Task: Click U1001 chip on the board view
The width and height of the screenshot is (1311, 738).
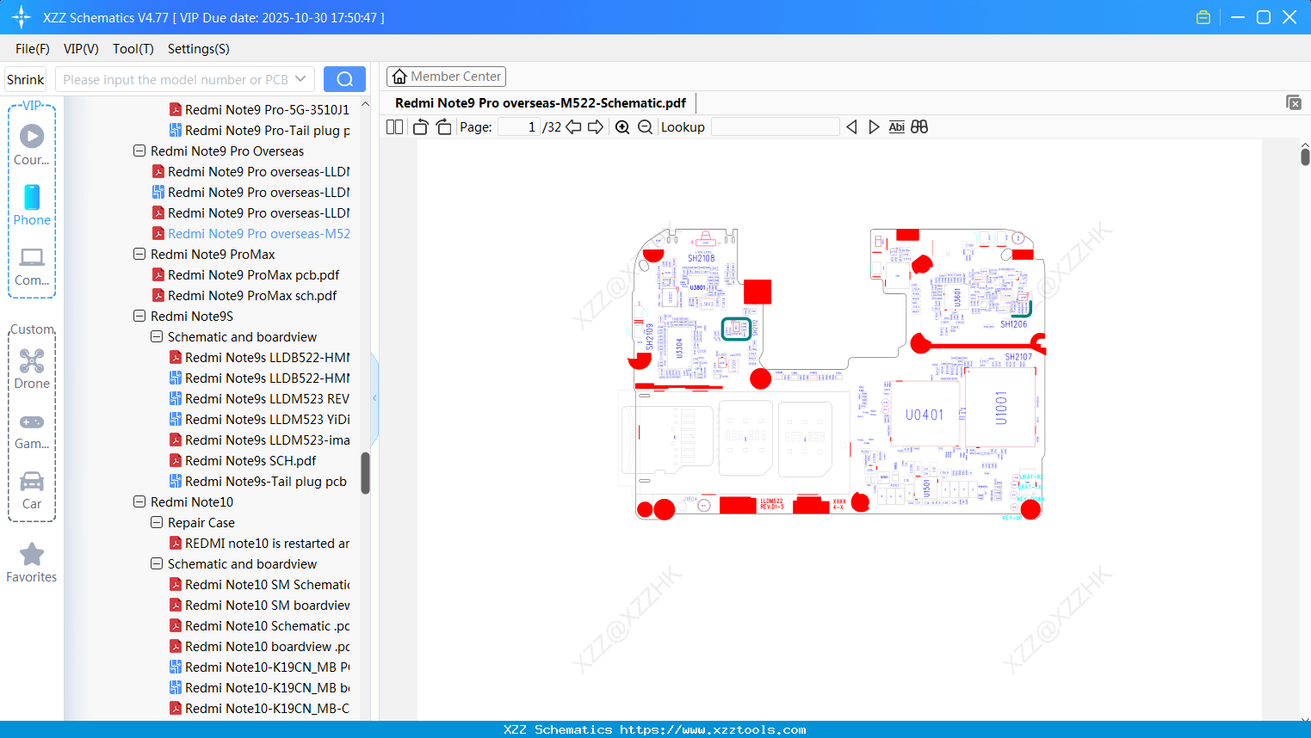Action: (1000, 408)
